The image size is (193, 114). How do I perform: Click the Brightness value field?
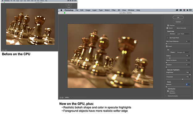188,72
